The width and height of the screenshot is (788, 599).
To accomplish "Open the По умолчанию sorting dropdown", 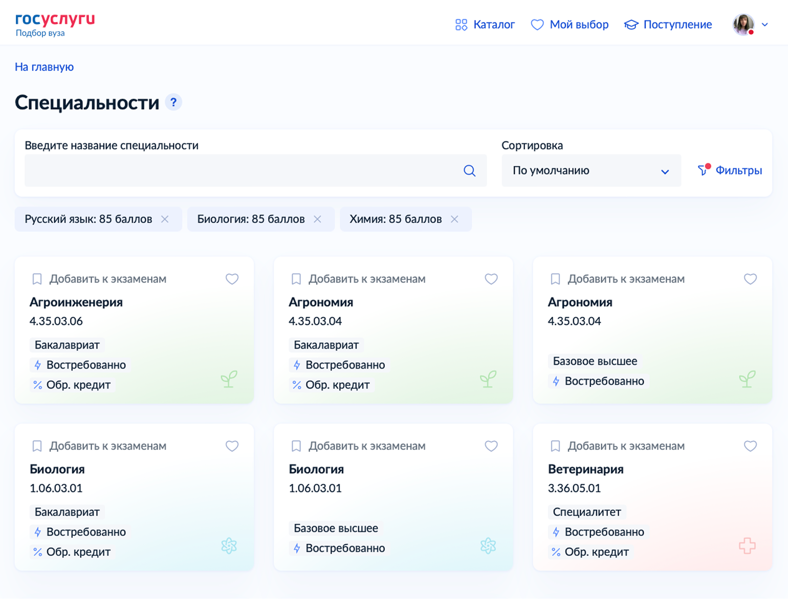I will tap(591, 170).
